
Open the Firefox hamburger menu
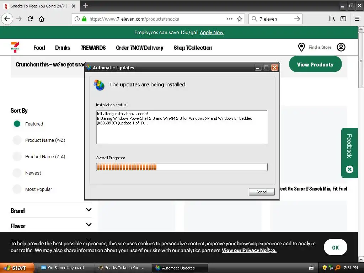(357, 19)
